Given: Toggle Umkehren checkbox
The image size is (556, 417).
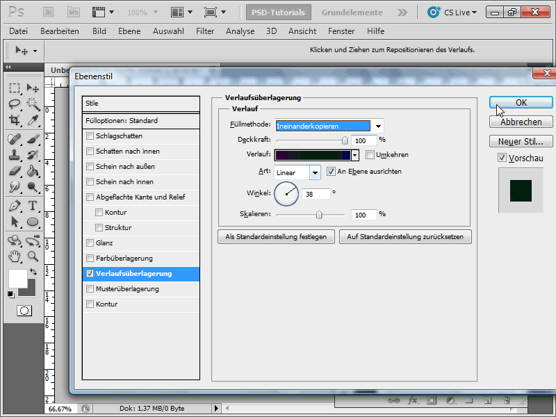Looking at the screenshot, I should click(370, 154).
